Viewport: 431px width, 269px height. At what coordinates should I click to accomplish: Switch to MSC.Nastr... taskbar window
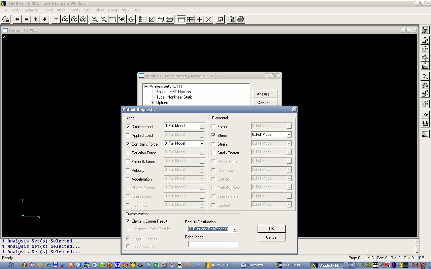[x=291, y=265]
